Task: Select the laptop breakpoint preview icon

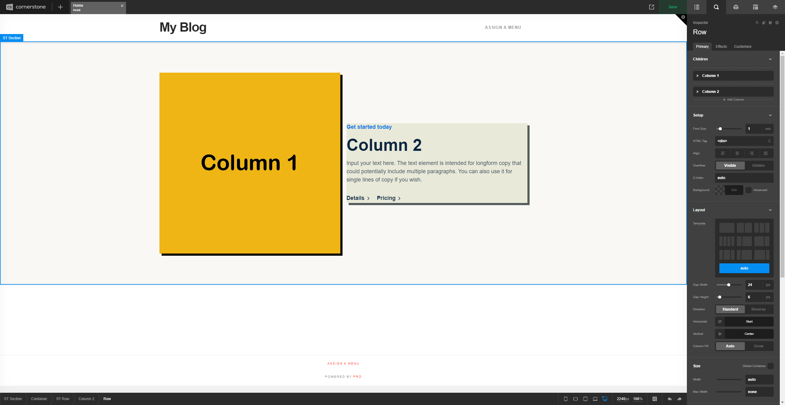Action: coord(595,399)
